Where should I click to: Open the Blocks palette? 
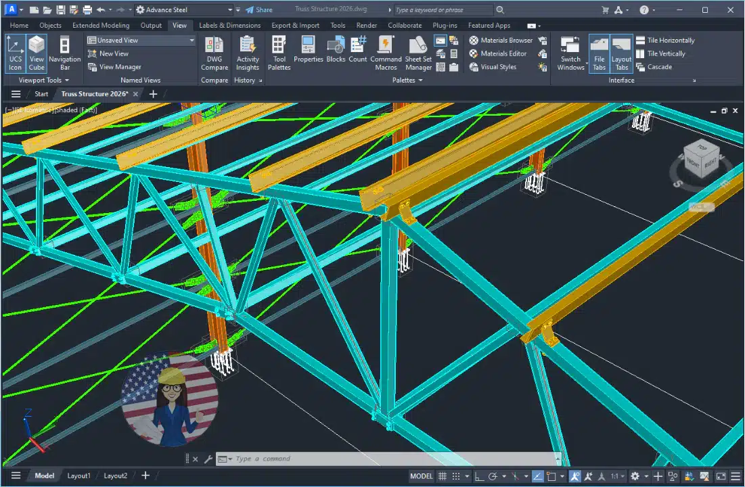point(336,53)
